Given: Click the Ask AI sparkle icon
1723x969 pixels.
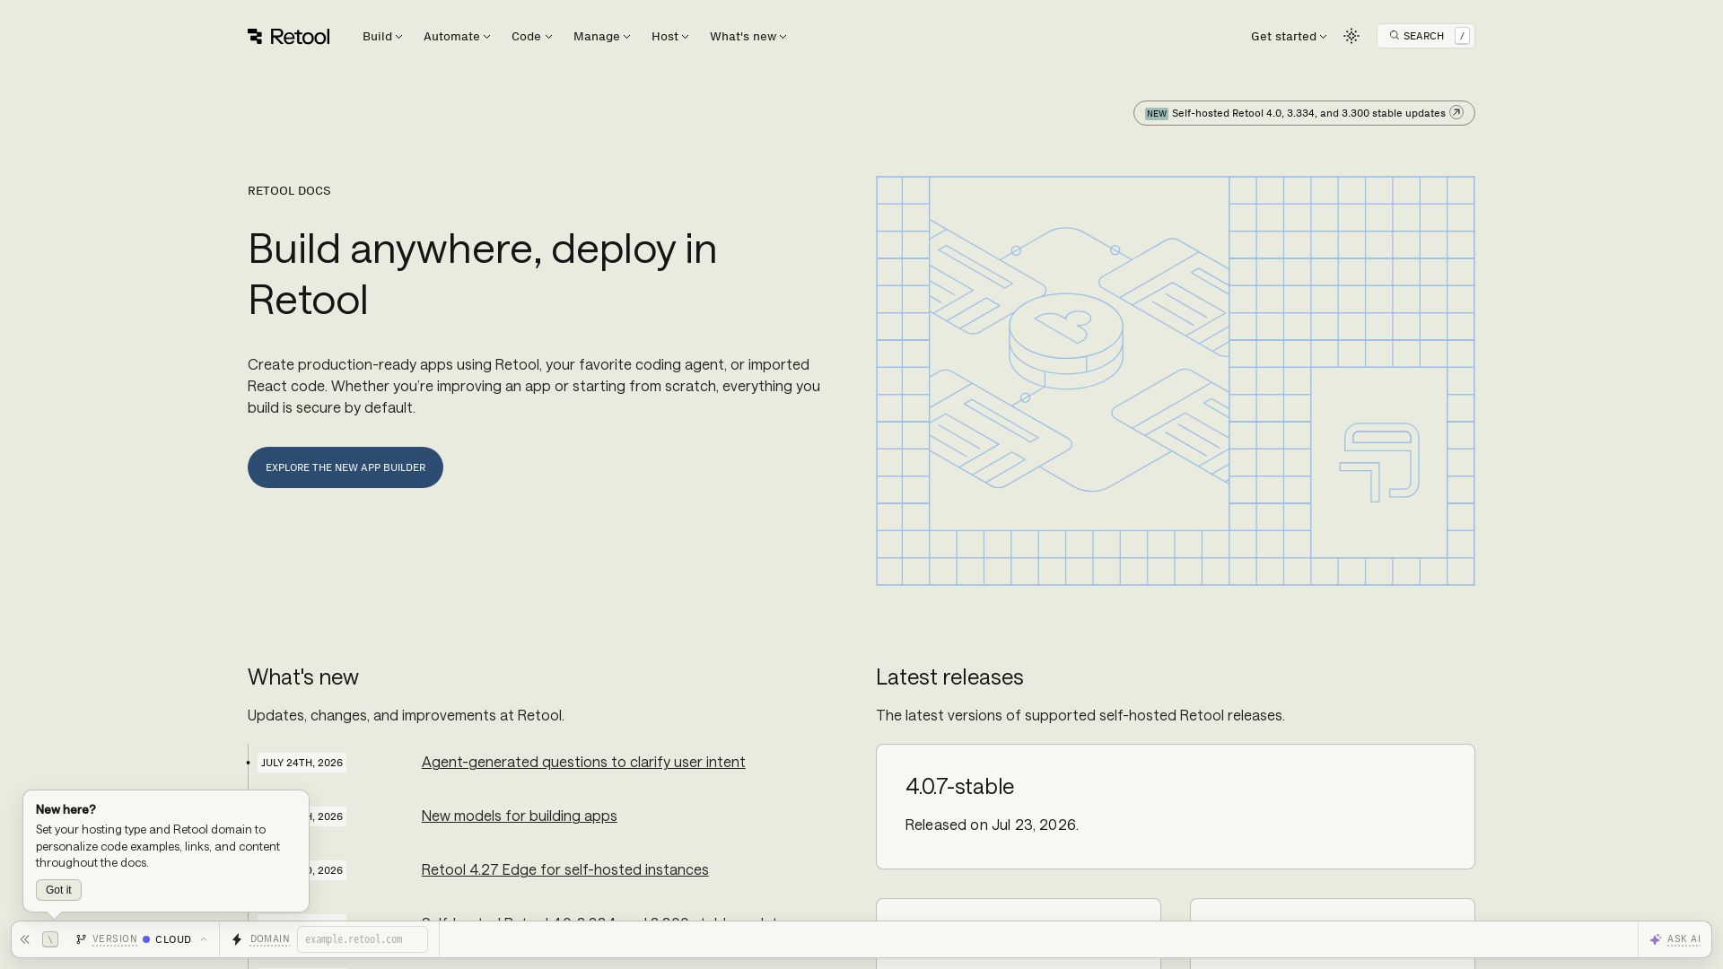Looking at the screenshot, I should click(x=1656, y=939).
